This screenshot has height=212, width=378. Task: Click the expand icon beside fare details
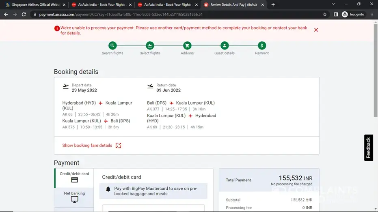pos(119,146)
